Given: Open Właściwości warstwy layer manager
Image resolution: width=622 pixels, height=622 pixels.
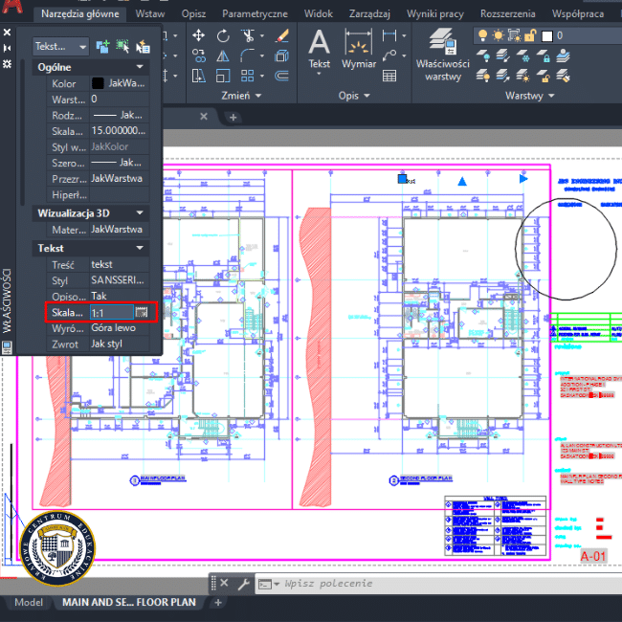Looking at the screenshot, I should (443, 55).
